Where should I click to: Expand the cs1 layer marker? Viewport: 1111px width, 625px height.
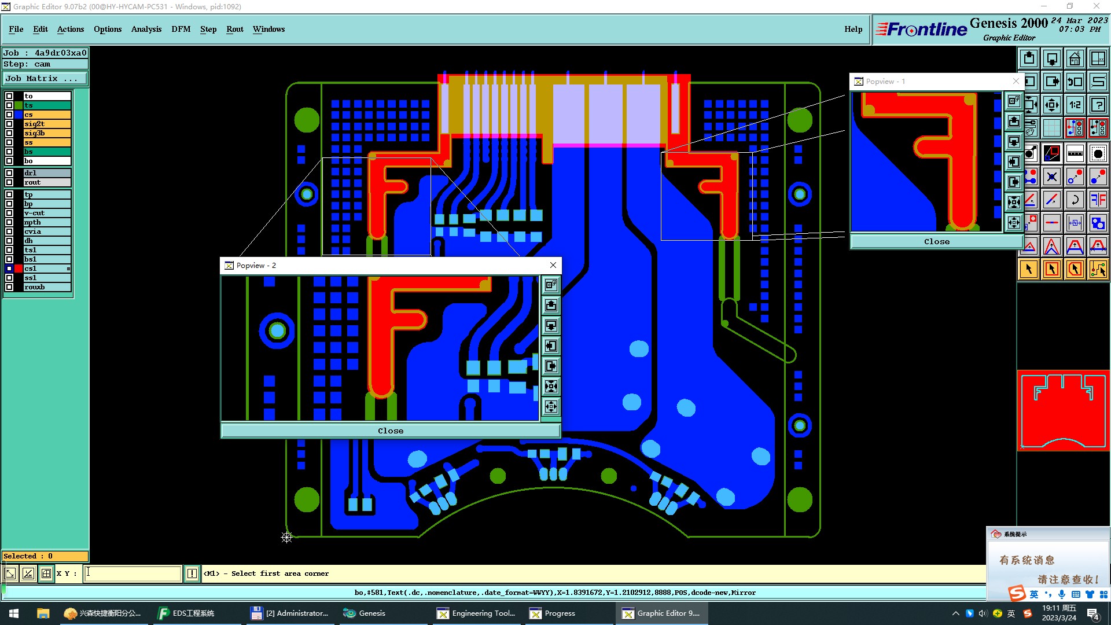click(x=68, y=269)
